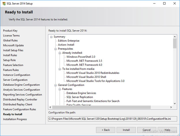The image size is (180, 136).
Task: Select the Install Rules step
Action: tap(10, 55)
